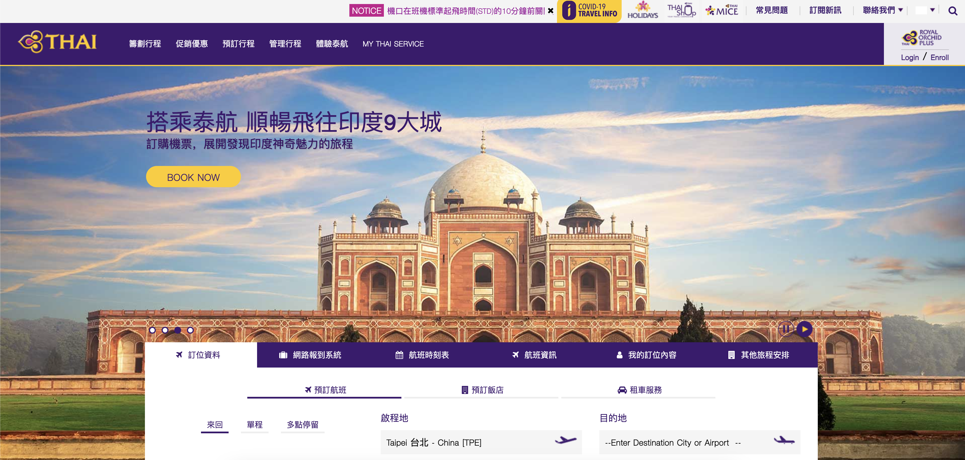
Task: Select the second carousel indicator dot
Action: 165,330
